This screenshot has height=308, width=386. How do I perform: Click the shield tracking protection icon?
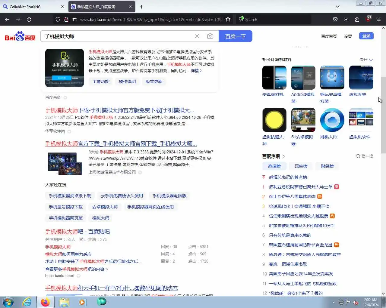(x=58, y=19)
